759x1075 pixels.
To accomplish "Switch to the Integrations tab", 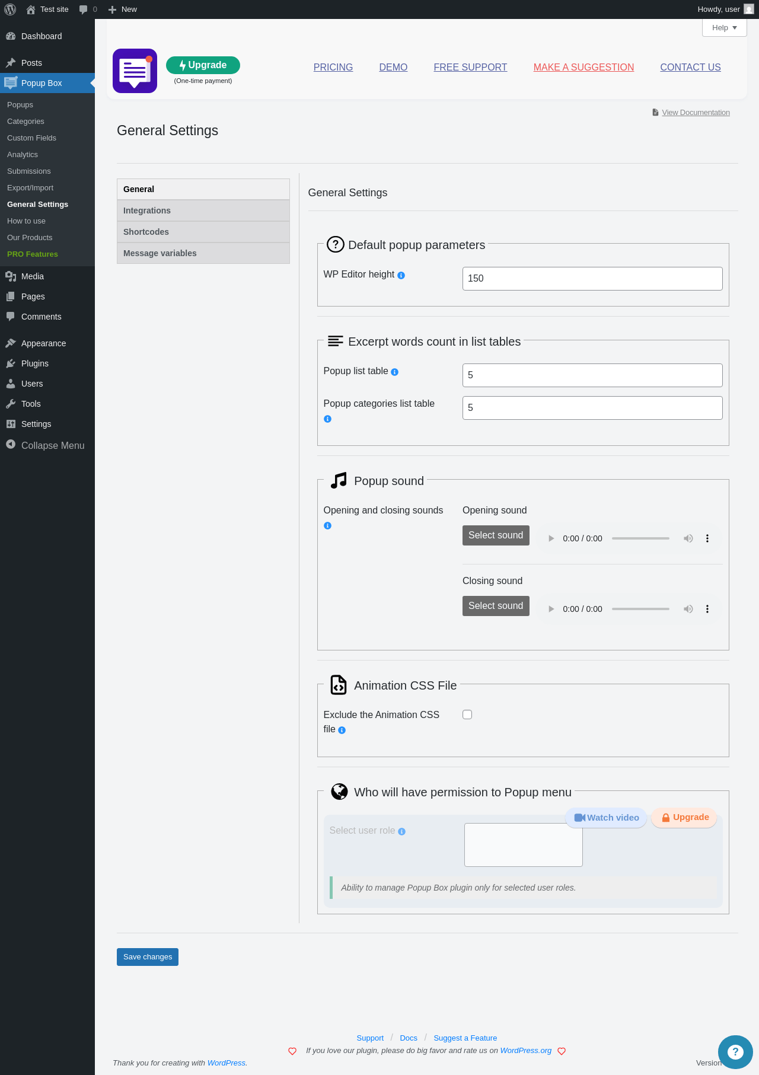I will coord(203,210).
